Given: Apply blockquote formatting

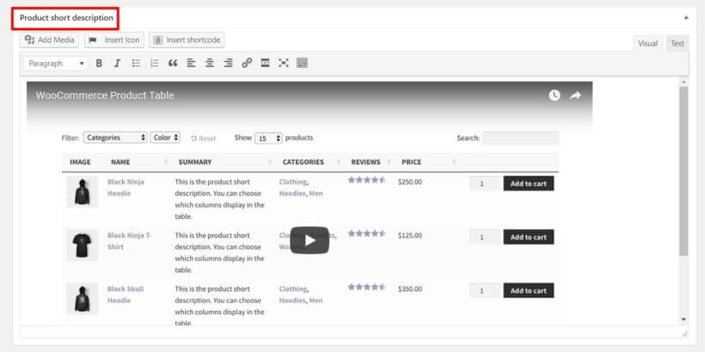Looking at the screenshot, I should pos(173,64).
